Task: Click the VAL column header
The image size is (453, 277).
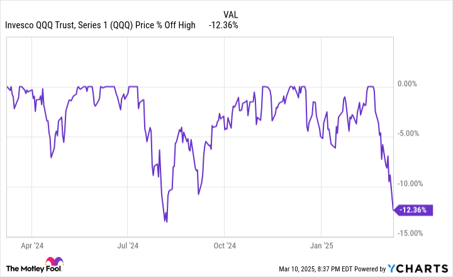Action: tap(231, 13)
